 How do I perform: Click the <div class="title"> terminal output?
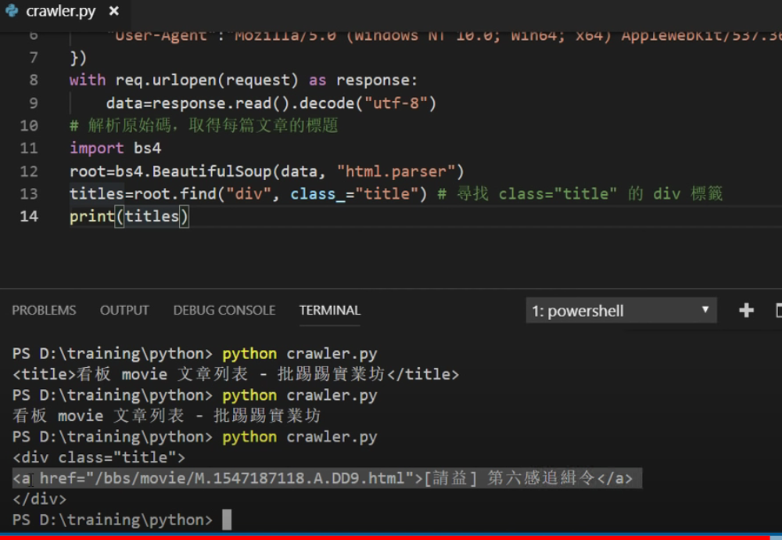pos(99,457)
